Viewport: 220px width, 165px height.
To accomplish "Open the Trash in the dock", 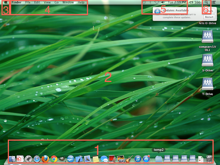I will point(209,159).
